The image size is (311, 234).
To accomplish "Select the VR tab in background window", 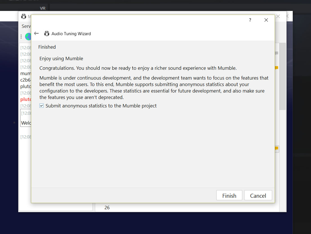I will [x=43, y=8].
